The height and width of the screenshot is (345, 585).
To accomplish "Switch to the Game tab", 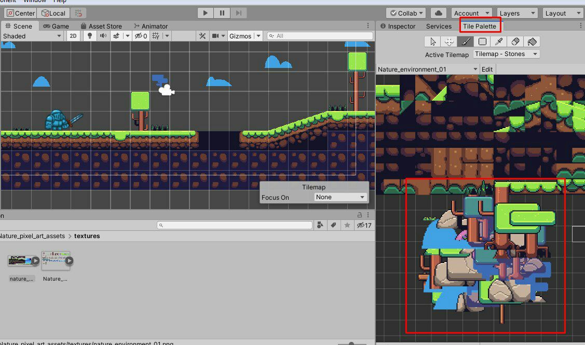I will (56, 26).
